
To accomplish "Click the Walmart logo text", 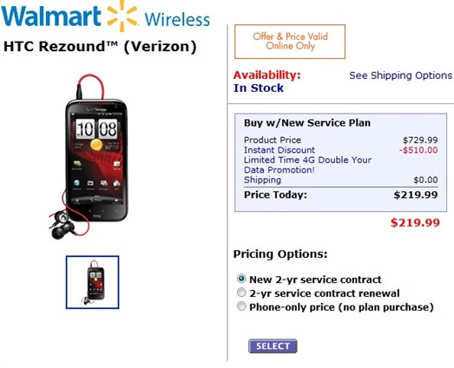I will point(51,16).
